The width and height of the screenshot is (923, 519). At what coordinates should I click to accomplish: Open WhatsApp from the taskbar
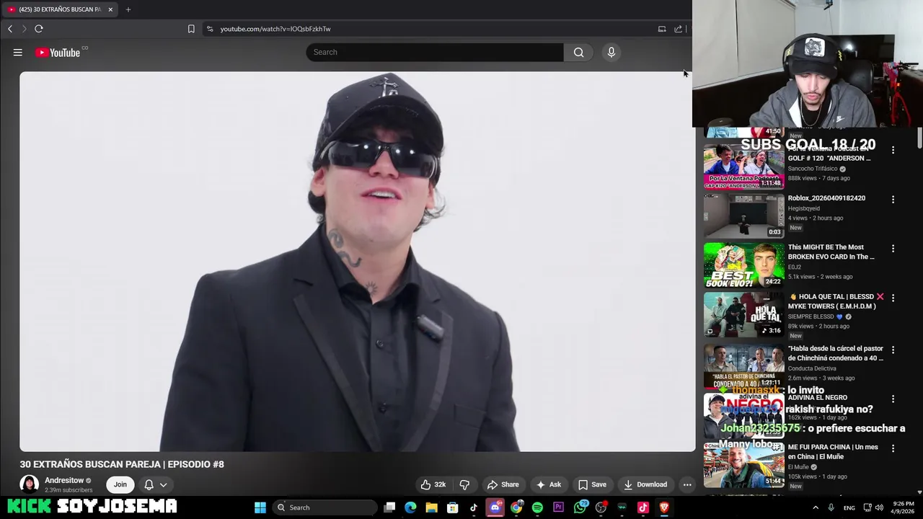pos(580,507)
